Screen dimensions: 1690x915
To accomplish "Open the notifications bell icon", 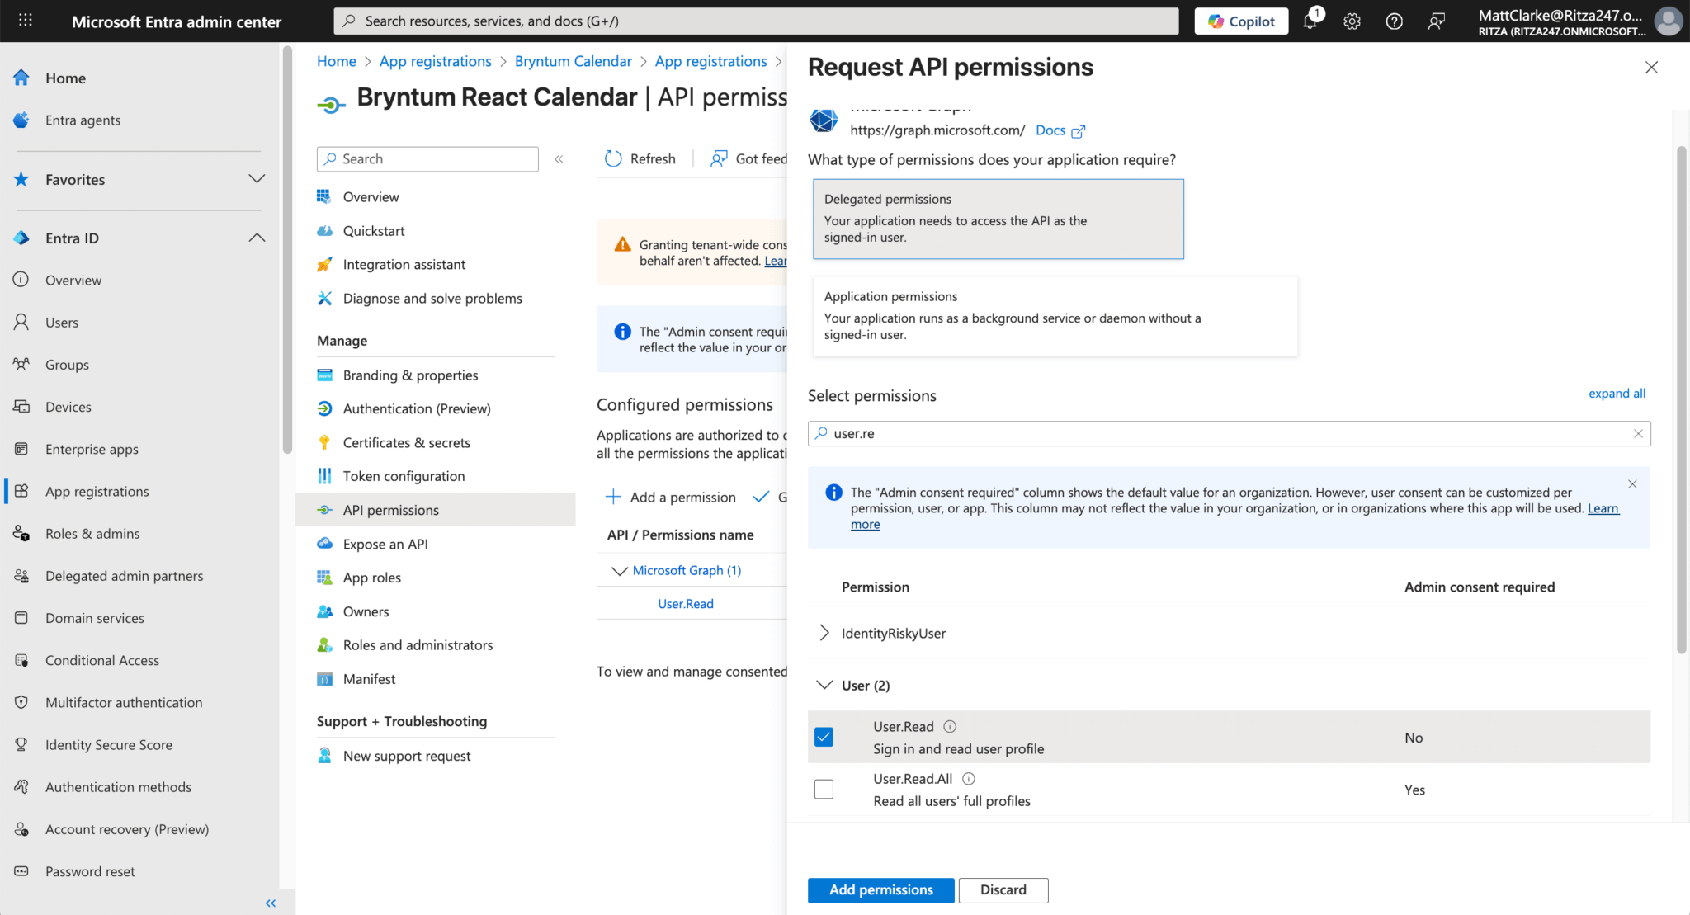I will click(x=1310, y=21).
